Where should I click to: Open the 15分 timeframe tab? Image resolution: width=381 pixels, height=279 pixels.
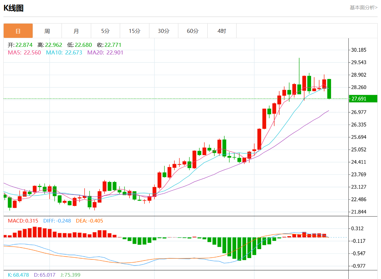pyautogui.click(x=135, y=31)
